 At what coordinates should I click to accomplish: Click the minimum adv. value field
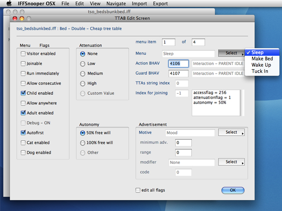183,142
